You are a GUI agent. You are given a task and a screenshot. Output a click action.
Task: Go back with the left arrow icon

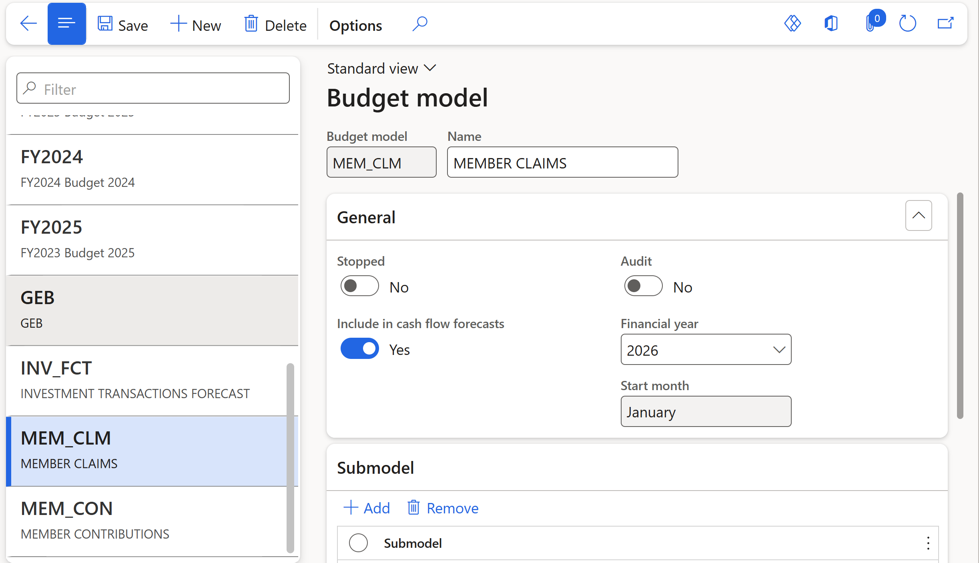pos(28,24)
